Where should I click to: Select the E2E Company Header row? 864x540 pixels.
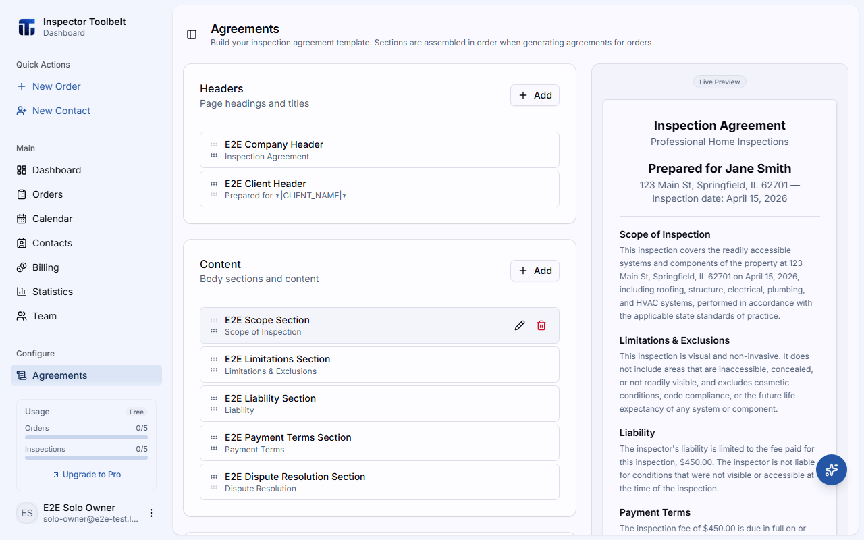pos(379,150)
